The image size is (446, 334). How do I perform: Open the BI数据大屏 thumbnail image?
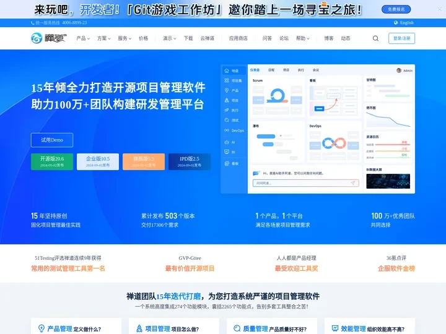(x=388, y=181)
